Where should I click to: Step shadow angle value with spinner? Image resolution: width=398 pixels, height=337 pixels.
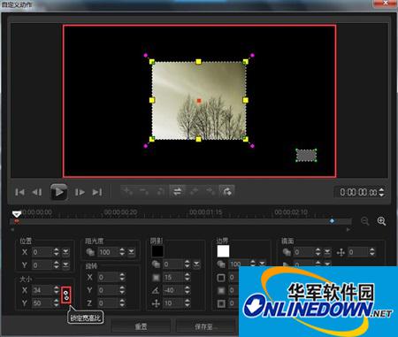(x=188, y=290)
